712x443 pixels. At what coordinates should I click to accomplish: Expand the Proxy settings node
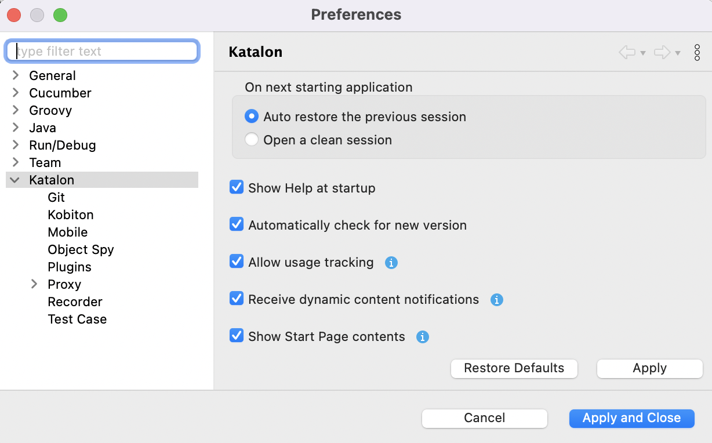click(34, 284)
